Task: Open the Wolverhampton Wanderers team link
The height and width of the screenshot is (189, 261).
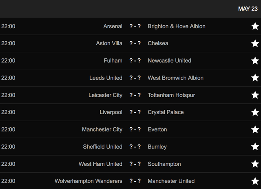Action: click(88, 181)
